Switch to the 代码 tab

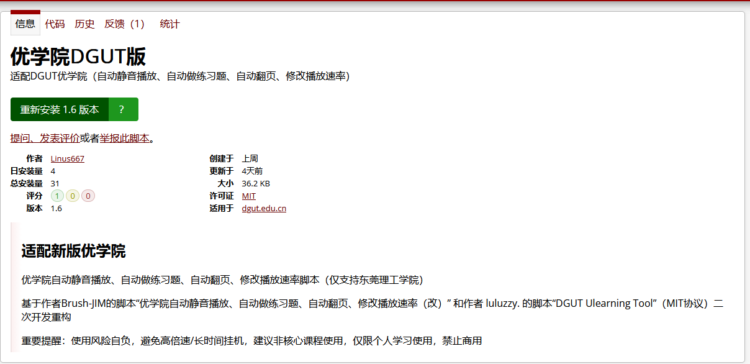pos(55,24)
